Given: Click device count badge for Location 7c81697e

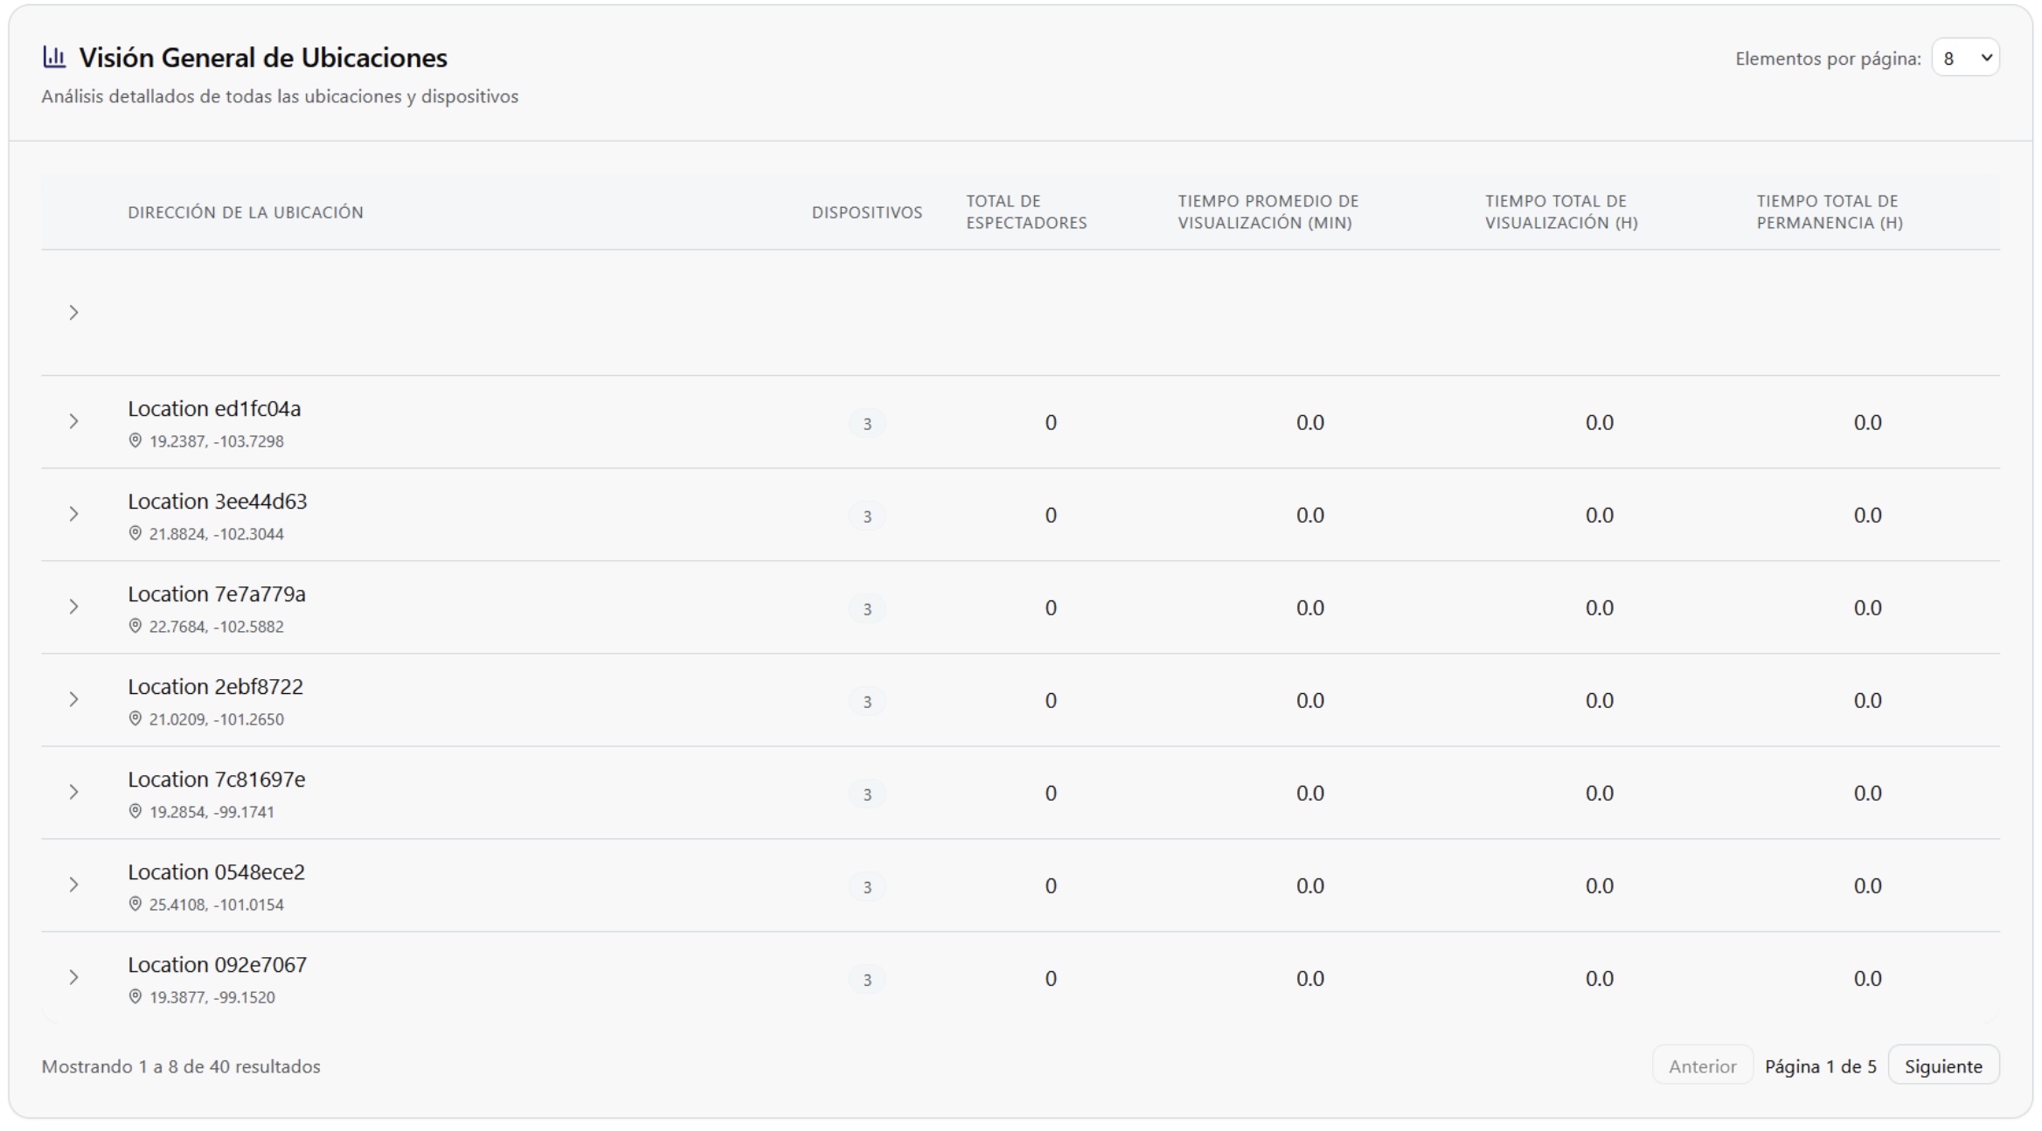Looking at the screenshot, I should [x=866, y=794].
